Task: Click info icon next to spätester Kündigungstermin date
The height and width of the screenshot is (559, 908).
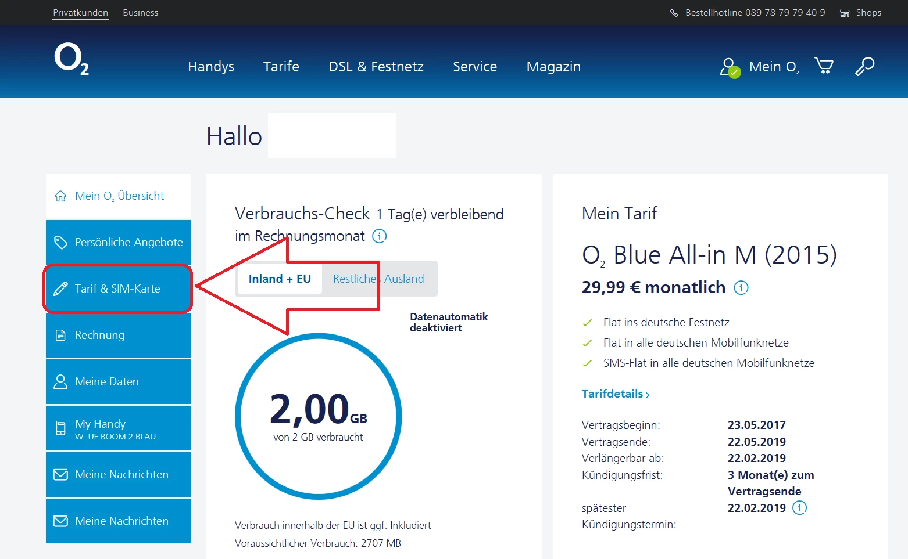Action: pyautogui.click(x=800, y=508)
